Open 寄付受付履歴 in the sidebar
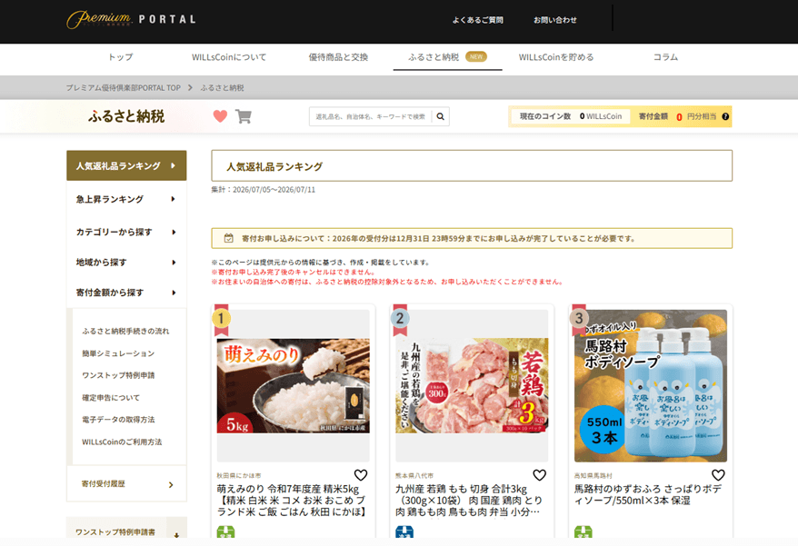The width and height of the screenshot is (798, 546). 126,484
